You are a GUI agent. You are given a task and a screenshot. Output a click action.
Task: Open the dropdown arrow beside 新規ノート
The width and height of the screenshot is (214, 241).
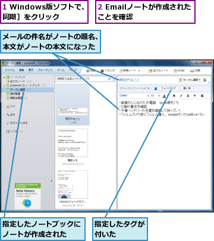(139, 71)
